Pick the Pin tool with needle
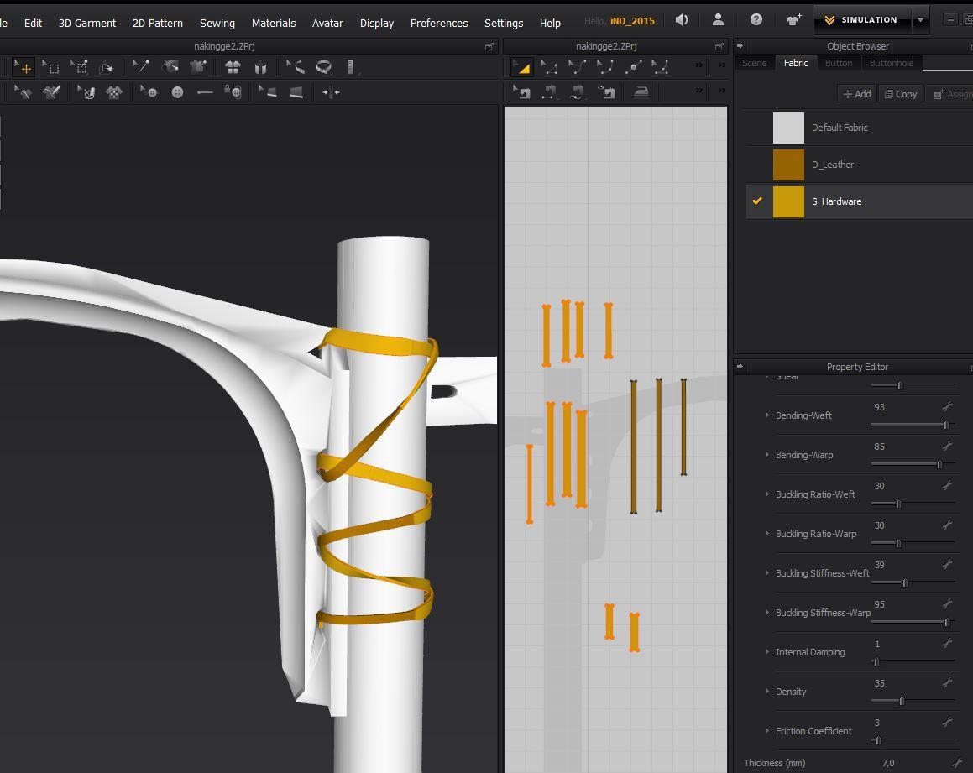 pos(141,67)
